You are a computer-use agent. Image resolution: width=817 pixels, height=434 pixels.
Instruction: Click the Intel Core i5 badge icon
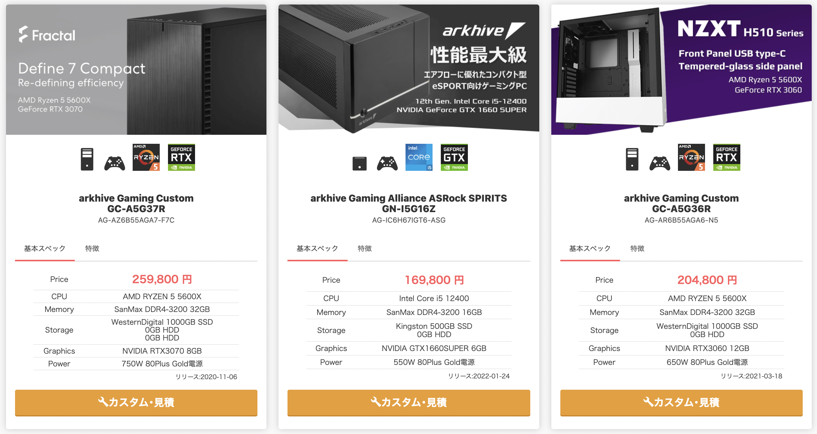(419, 157)
